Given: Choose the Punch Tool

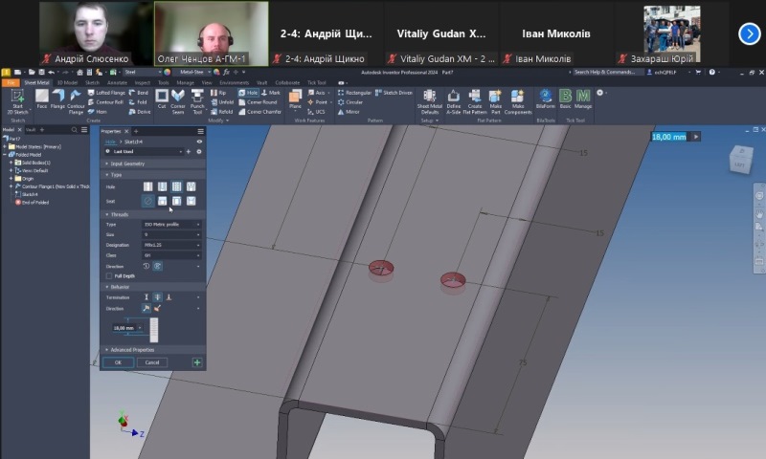Looking at the screenshot, I should click(x=196, y=98).
